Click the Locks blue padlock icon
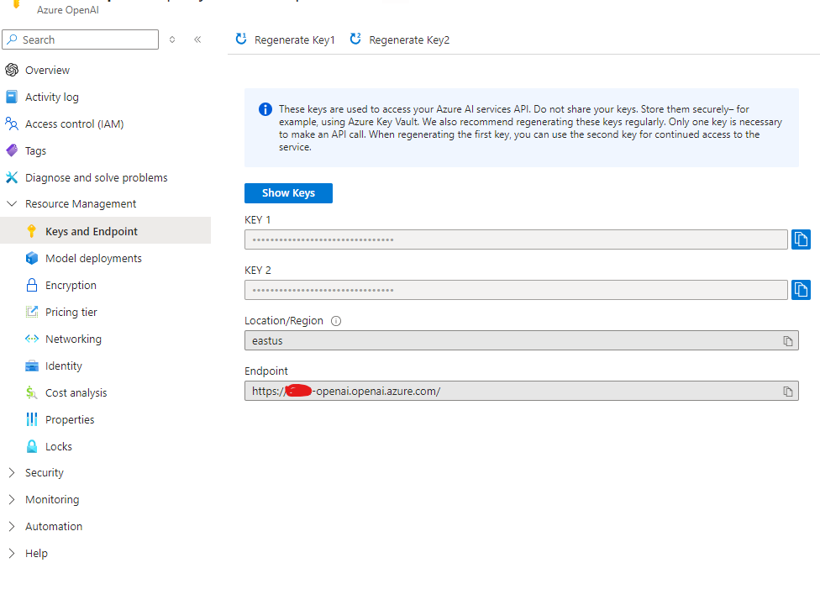Image resolution: width=820 pixels, height=605 pixels. pyautogui.click(x=32, y=446)
